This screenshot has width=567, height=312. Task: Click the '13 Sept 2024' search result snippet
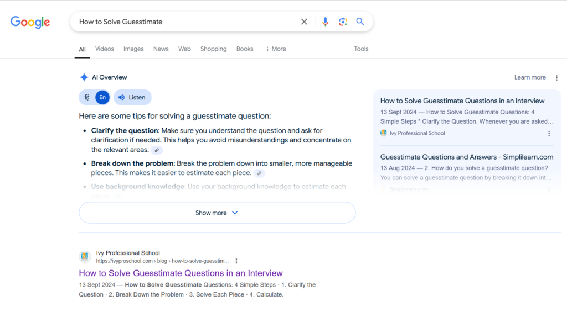tap(198, 290)
